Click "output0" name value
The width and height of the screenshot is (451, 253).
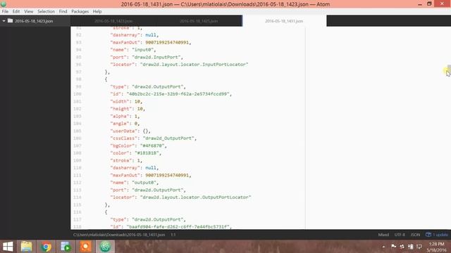pos(145,183)
